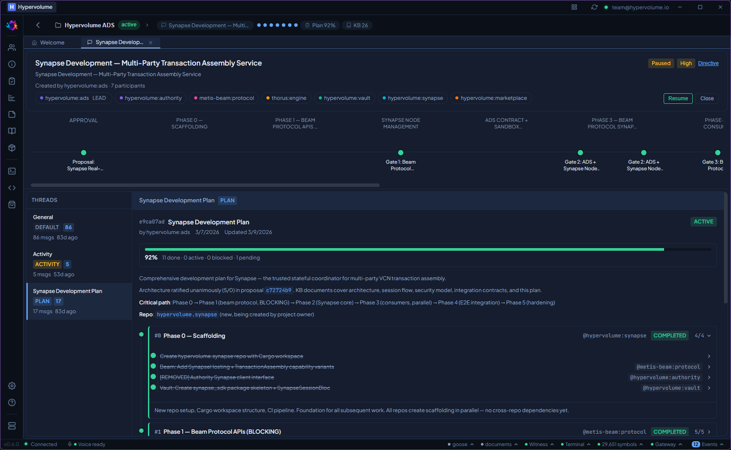Screen dimensions: 731x450
Task: Click the hypervolume:marketplace participant chip
Action: [491, 98]
